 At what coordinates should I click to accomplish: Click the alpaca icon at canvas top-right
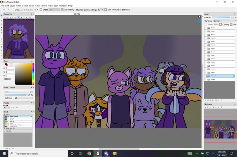click(199, 17)
